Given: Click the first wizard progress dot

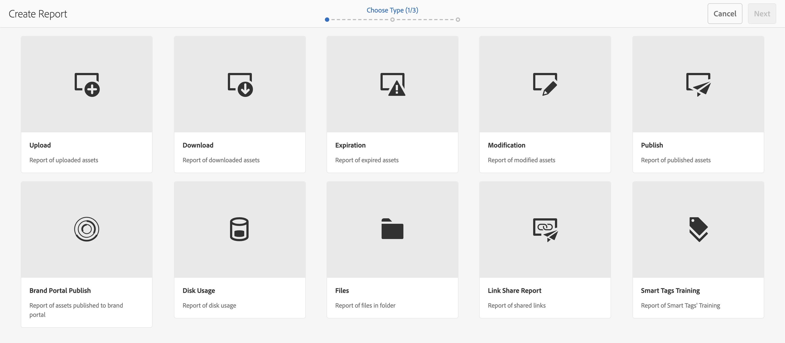Looking at the screenshot, I should (x=327, y=20).
